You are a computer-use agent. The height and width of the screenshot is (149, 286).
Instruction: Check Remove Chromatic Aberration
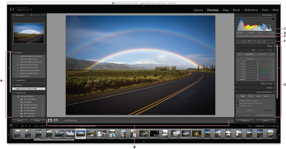coord(238,103)
